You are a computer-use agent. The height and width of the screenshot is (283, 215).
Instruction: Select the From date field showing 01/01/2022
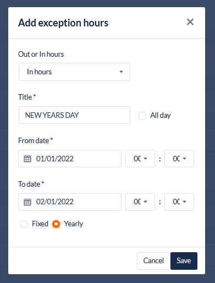click(x=70, y=159)
